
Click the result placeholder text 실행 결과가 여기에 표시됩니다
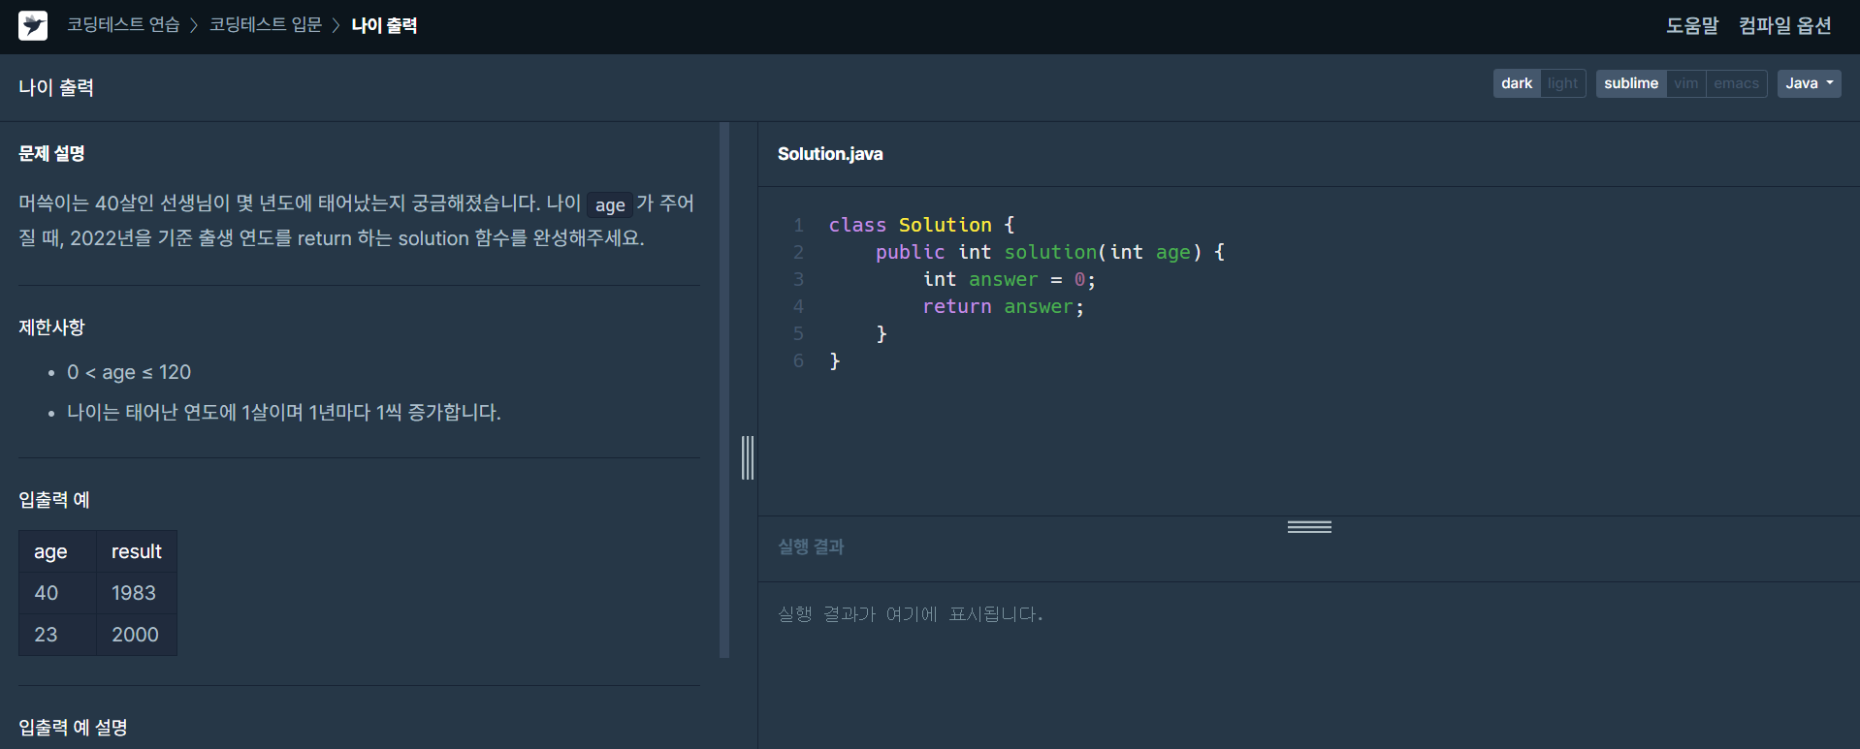[910, 614]
